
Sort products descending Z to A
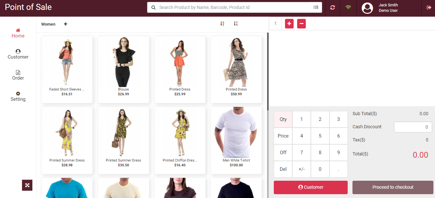pyautogui.click(x=236, y=24)
